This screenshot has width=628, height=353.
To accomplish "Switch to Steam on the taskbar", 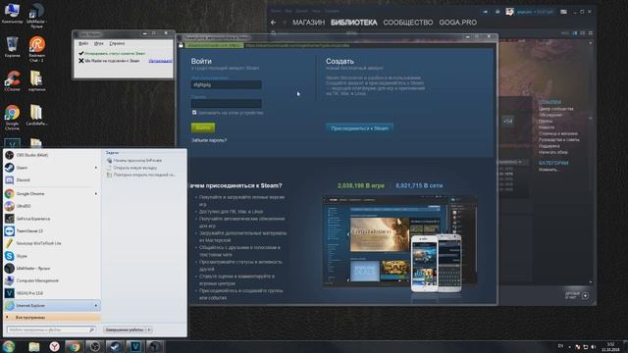I will tap(115, 346).
